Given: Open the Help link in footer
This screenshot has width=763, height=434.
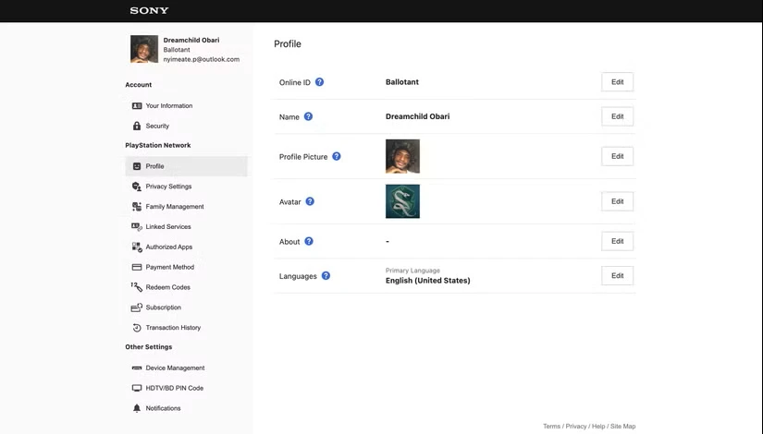Looking at the screenshot, I should [598, 427].
